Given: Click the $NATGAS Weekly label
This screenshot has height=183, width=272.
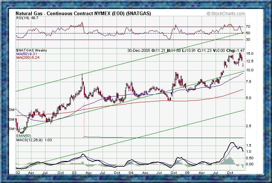Looking at the screenshot, I should click(31, 50).
